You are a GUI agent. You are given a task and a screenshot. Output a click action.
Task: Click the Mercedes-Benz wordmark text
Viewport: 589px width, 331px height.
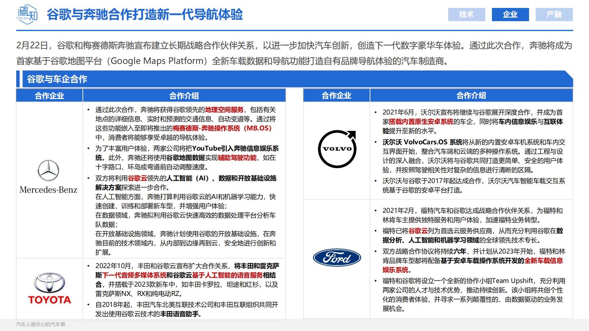(48, 190)
